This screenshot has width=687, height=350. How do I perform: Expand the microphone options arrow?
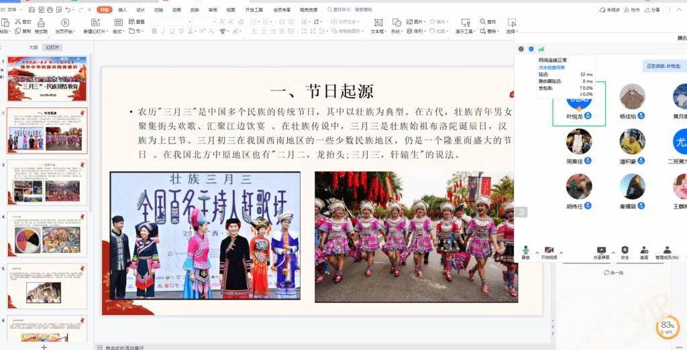click(x=537, y=252)
